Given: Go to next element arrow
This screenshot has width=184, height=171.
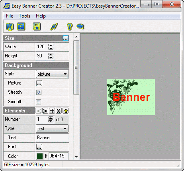Looking at the screenshot, I should [x=45, y=111].
